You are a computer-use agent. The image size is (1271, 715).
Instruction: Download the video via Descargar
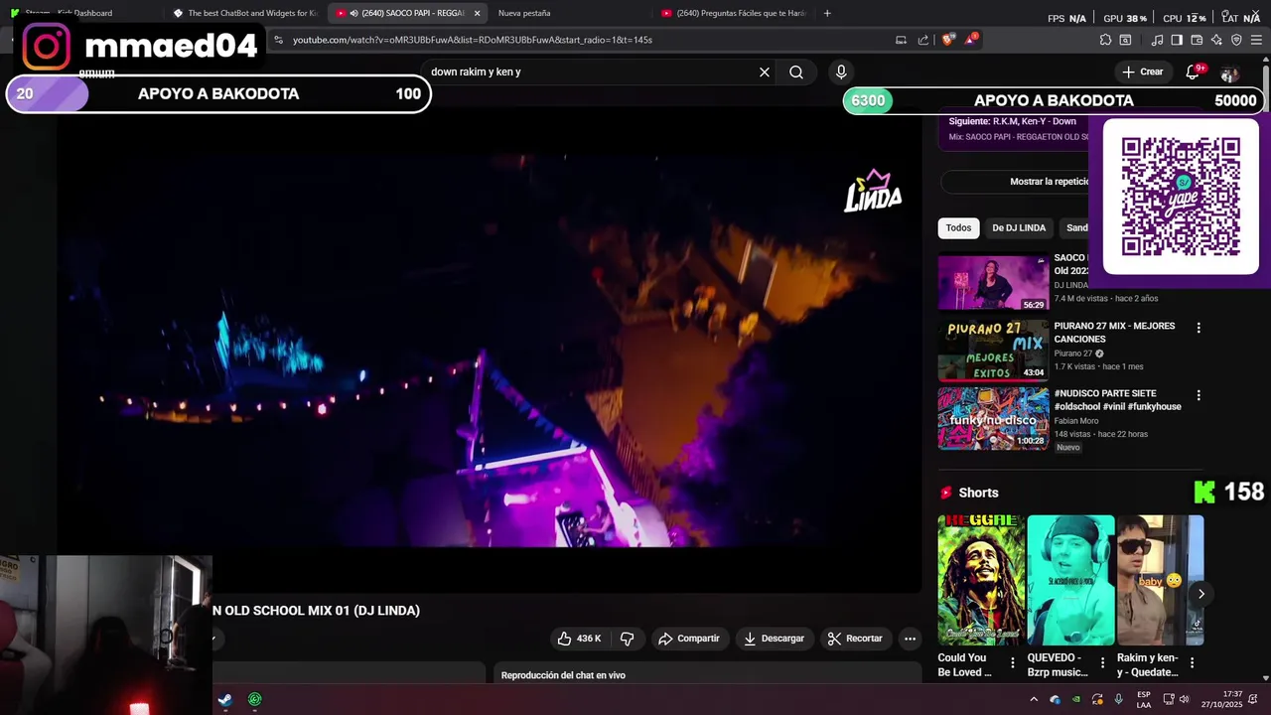pos(774,639)
